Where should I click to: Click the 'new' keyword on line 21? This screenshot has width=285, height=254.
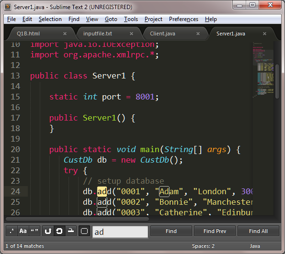click(128, 160)
